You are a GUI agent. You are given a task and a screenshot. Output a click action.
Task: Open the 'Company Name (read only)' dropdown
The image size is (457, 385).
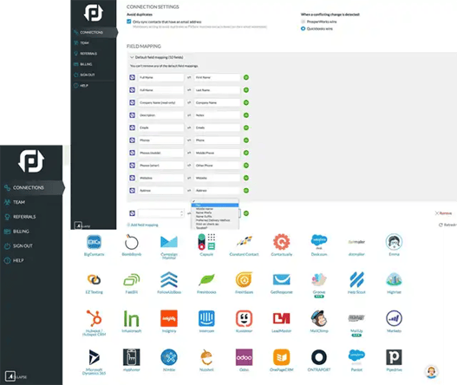point(160,102)
